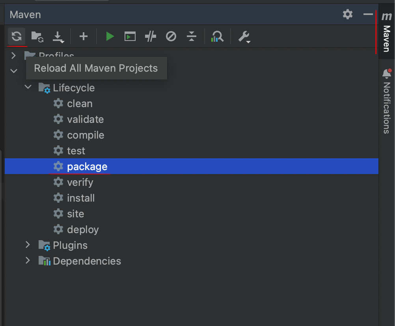Image resolution: width=395 pixels, height=326 pixels.
Task: Select the Plugins folder
Action: (x=63, y=245)
